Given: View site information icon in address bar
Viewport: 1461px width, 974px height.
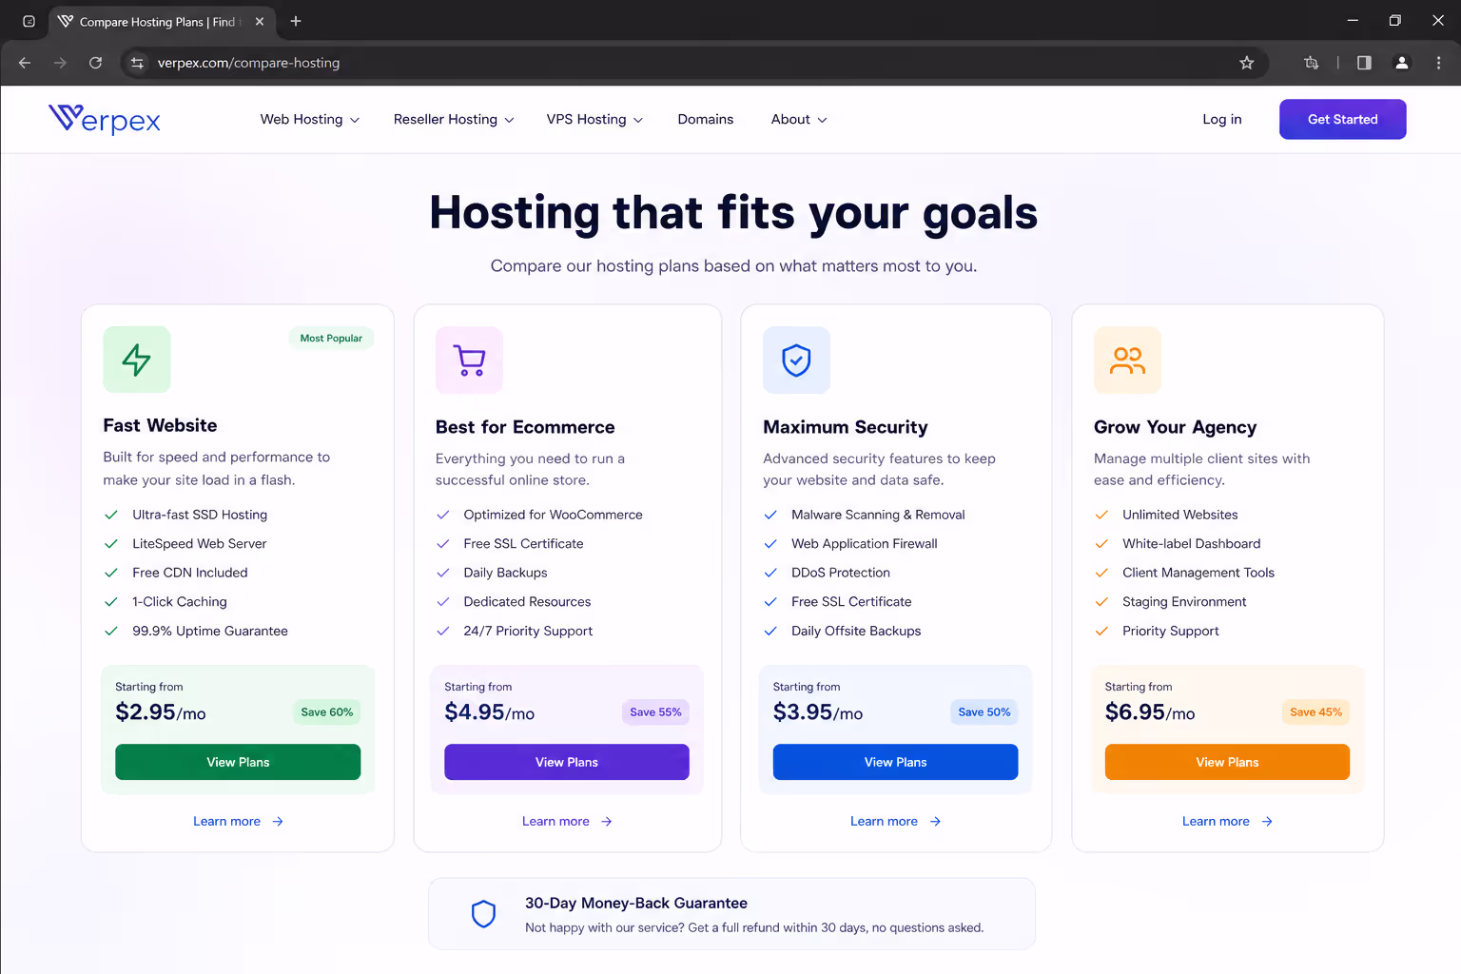Looking at the screenshot, I should [137, 63].
